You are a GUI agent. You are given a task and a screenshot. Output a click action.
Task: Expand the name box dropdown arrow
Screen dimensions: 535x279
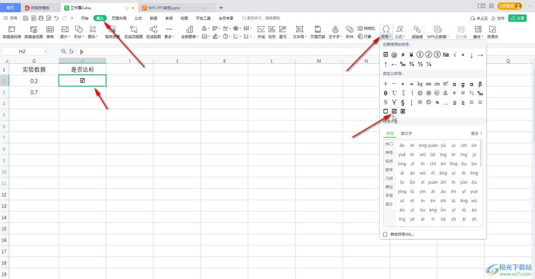tap(45, 51)
